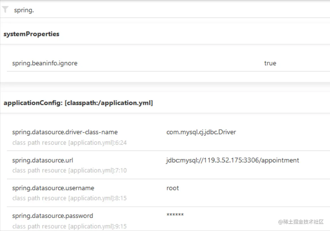Viewport: 330px width, 231px height.
Task: Select the spring.datasource.password property
Action: pos(53,216)
